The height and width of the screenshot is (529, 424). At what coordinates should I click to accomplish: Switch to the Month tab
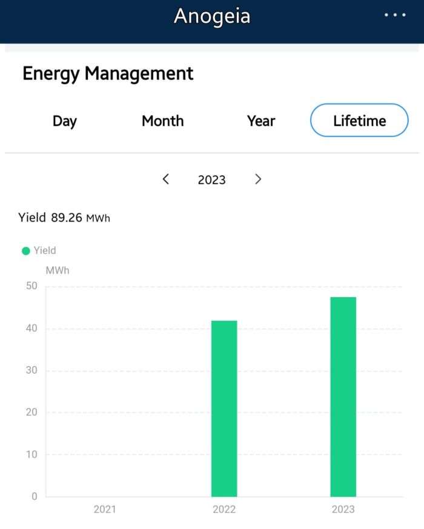coord(162,121)
